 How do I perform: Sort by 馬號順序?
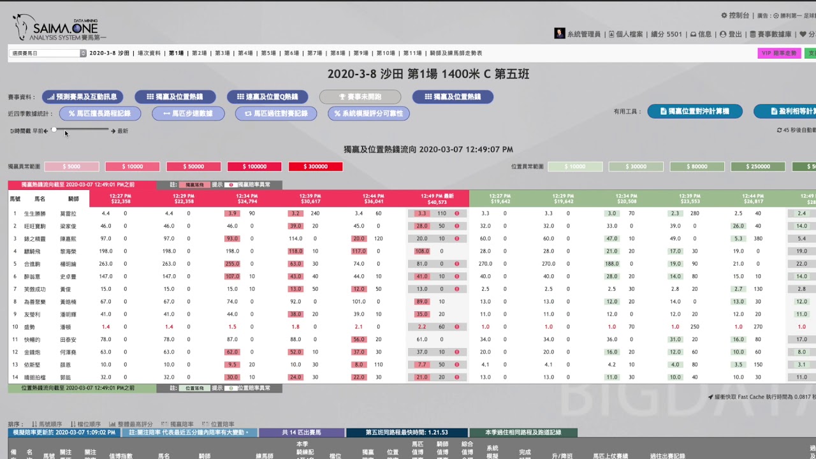coord(47,424)
